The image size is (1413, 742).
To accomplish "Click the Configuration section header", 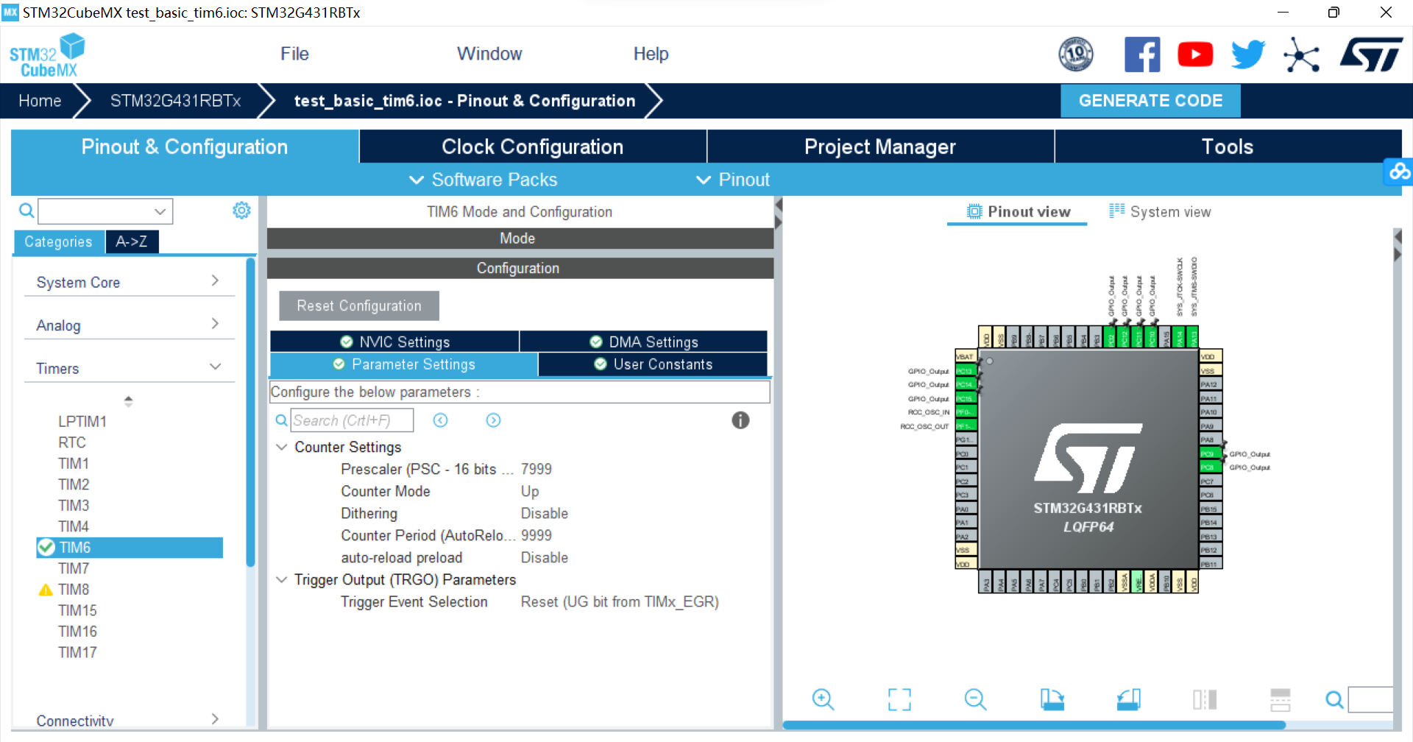I will [520, 268].
